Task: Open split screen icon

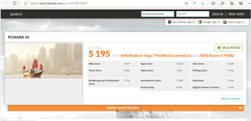Action: (x=214, y=3)
